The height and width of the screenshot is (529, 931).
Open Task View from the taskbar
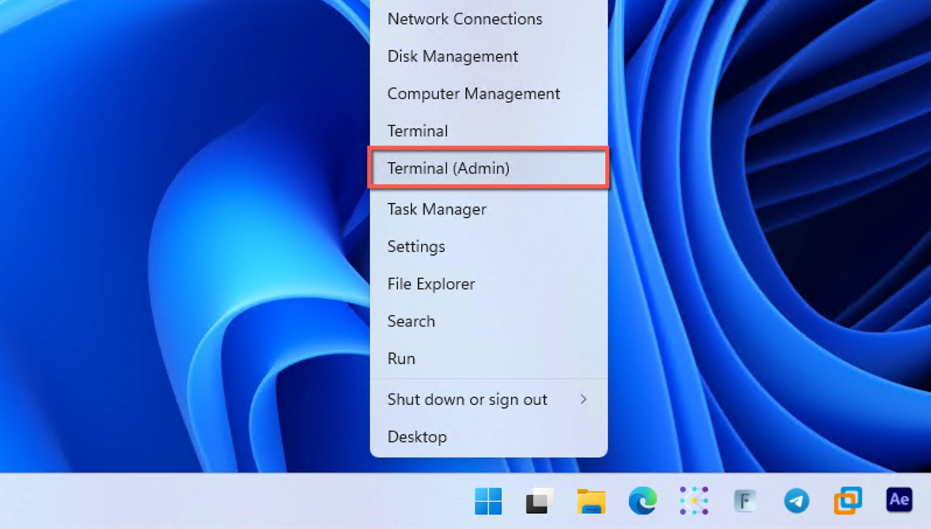click(540, 501)
